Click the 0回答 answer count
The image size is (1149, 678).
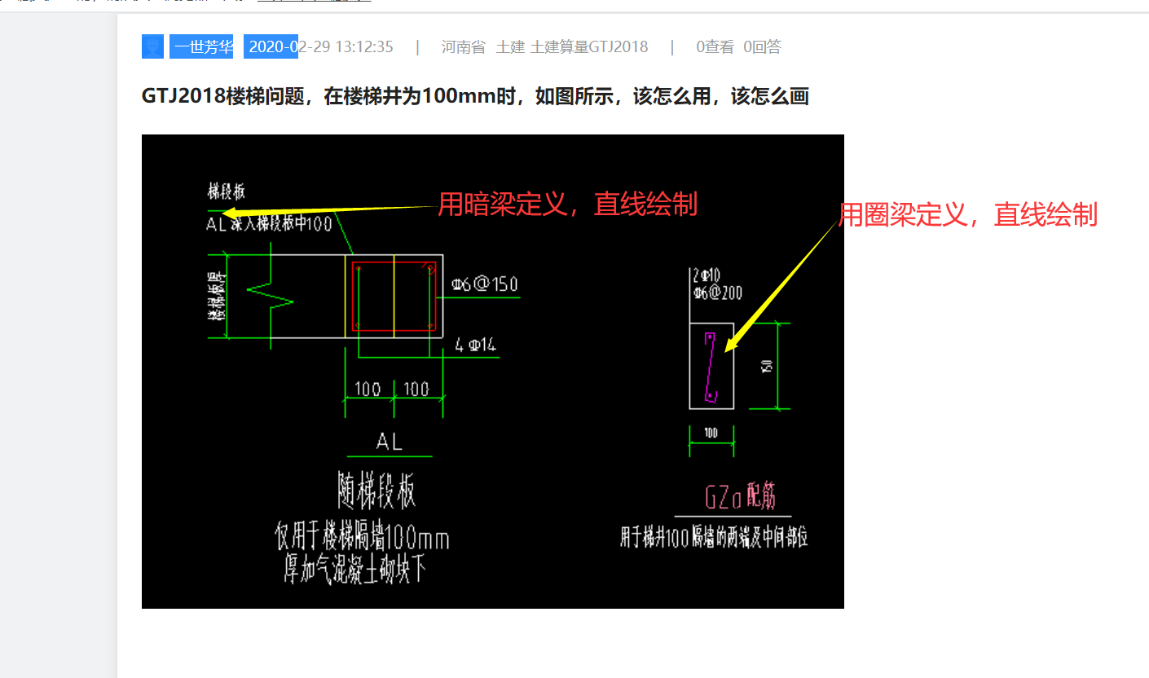click(x=762, y=46)
